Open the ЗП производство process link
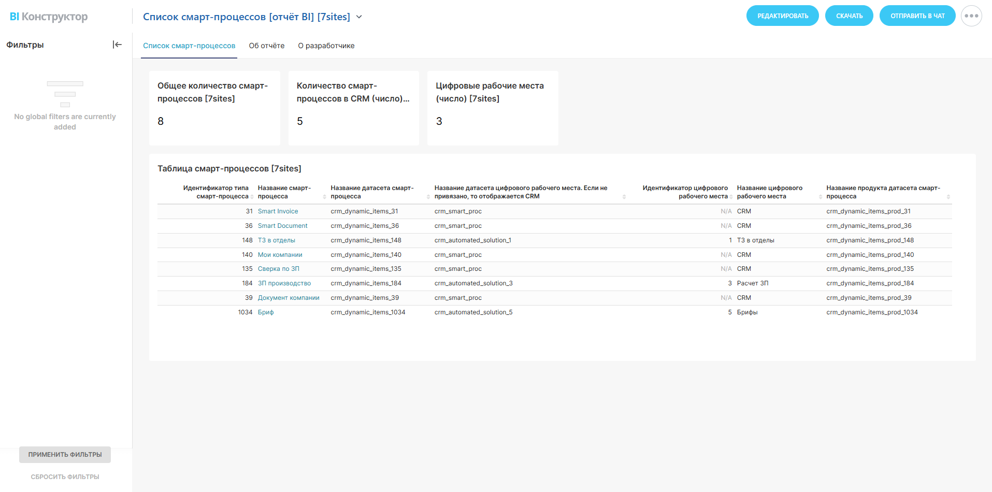Viewport: 992px width, 492px height. coord(284,283)
